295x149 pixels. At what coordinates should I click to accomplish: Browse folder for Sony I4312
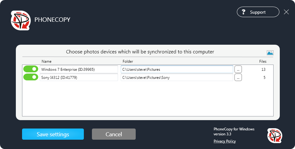tap(238, 77)
